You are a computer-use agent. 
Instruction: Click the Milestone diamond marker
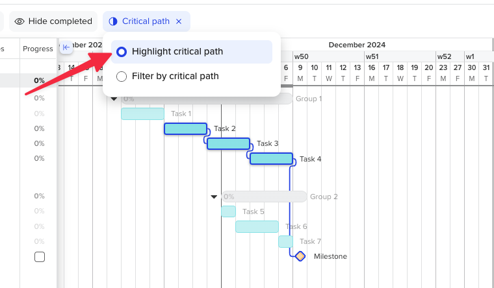point(300,256)
